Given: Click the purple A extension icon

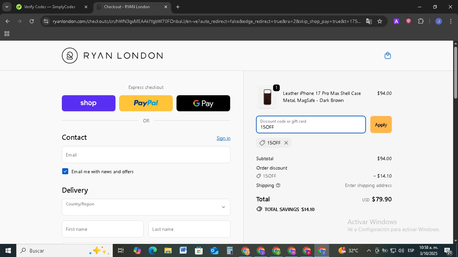Looking at the screenshot, I should [x=396, y=21].
